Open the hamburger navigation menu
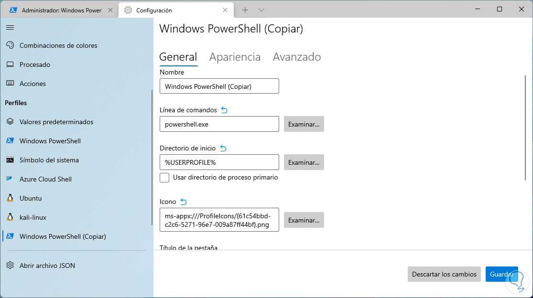Viewport: 533px width, 298px height. (x=10, y=27)
